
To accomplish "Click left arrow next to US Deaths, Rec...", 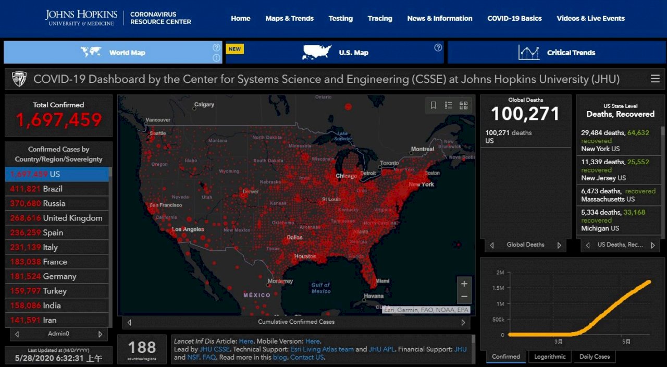I will pos(588,244).
